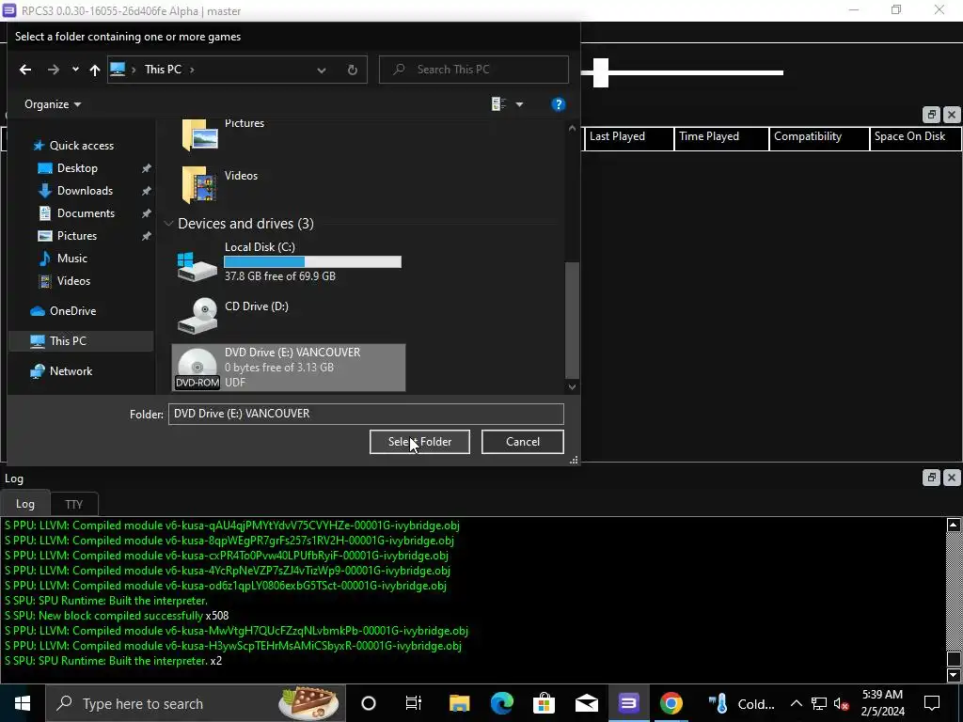Select Network in the sidebar
The image size is (963, 722).
tap(71, 370)
